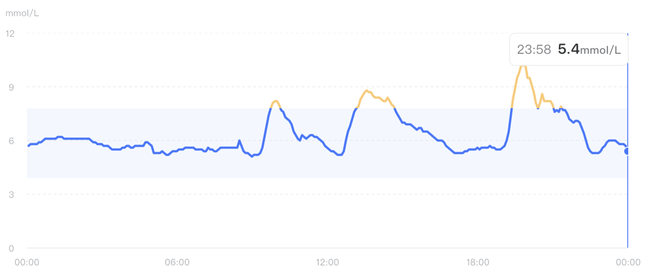Click the 06:00 label on time axis
The height and width of the screenshot is (274, 645).
coord(177,262)
